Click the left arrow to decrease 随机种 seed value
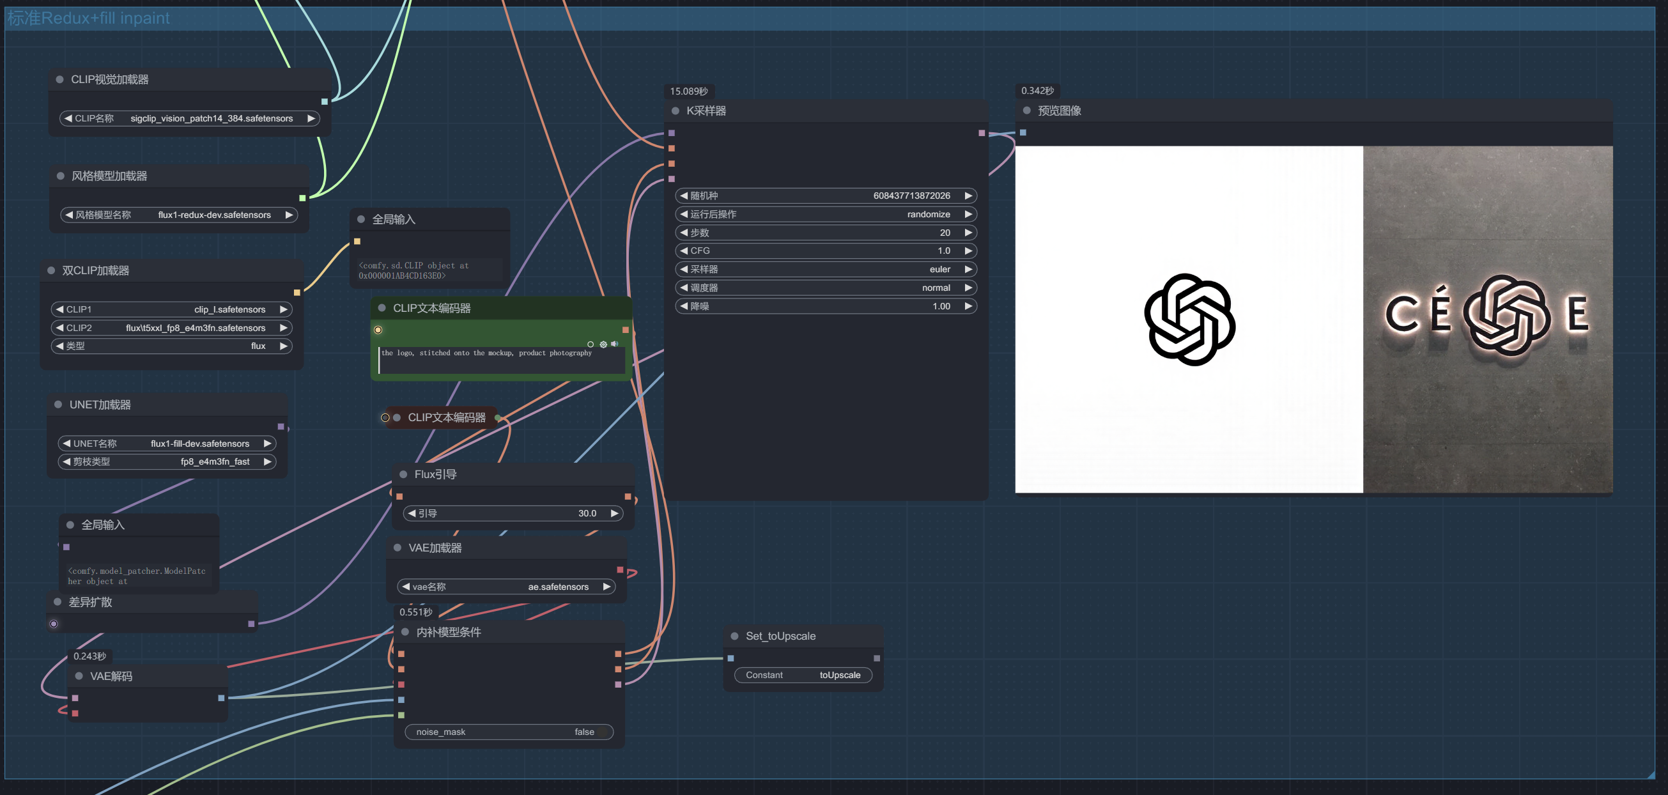 [684, 196]
